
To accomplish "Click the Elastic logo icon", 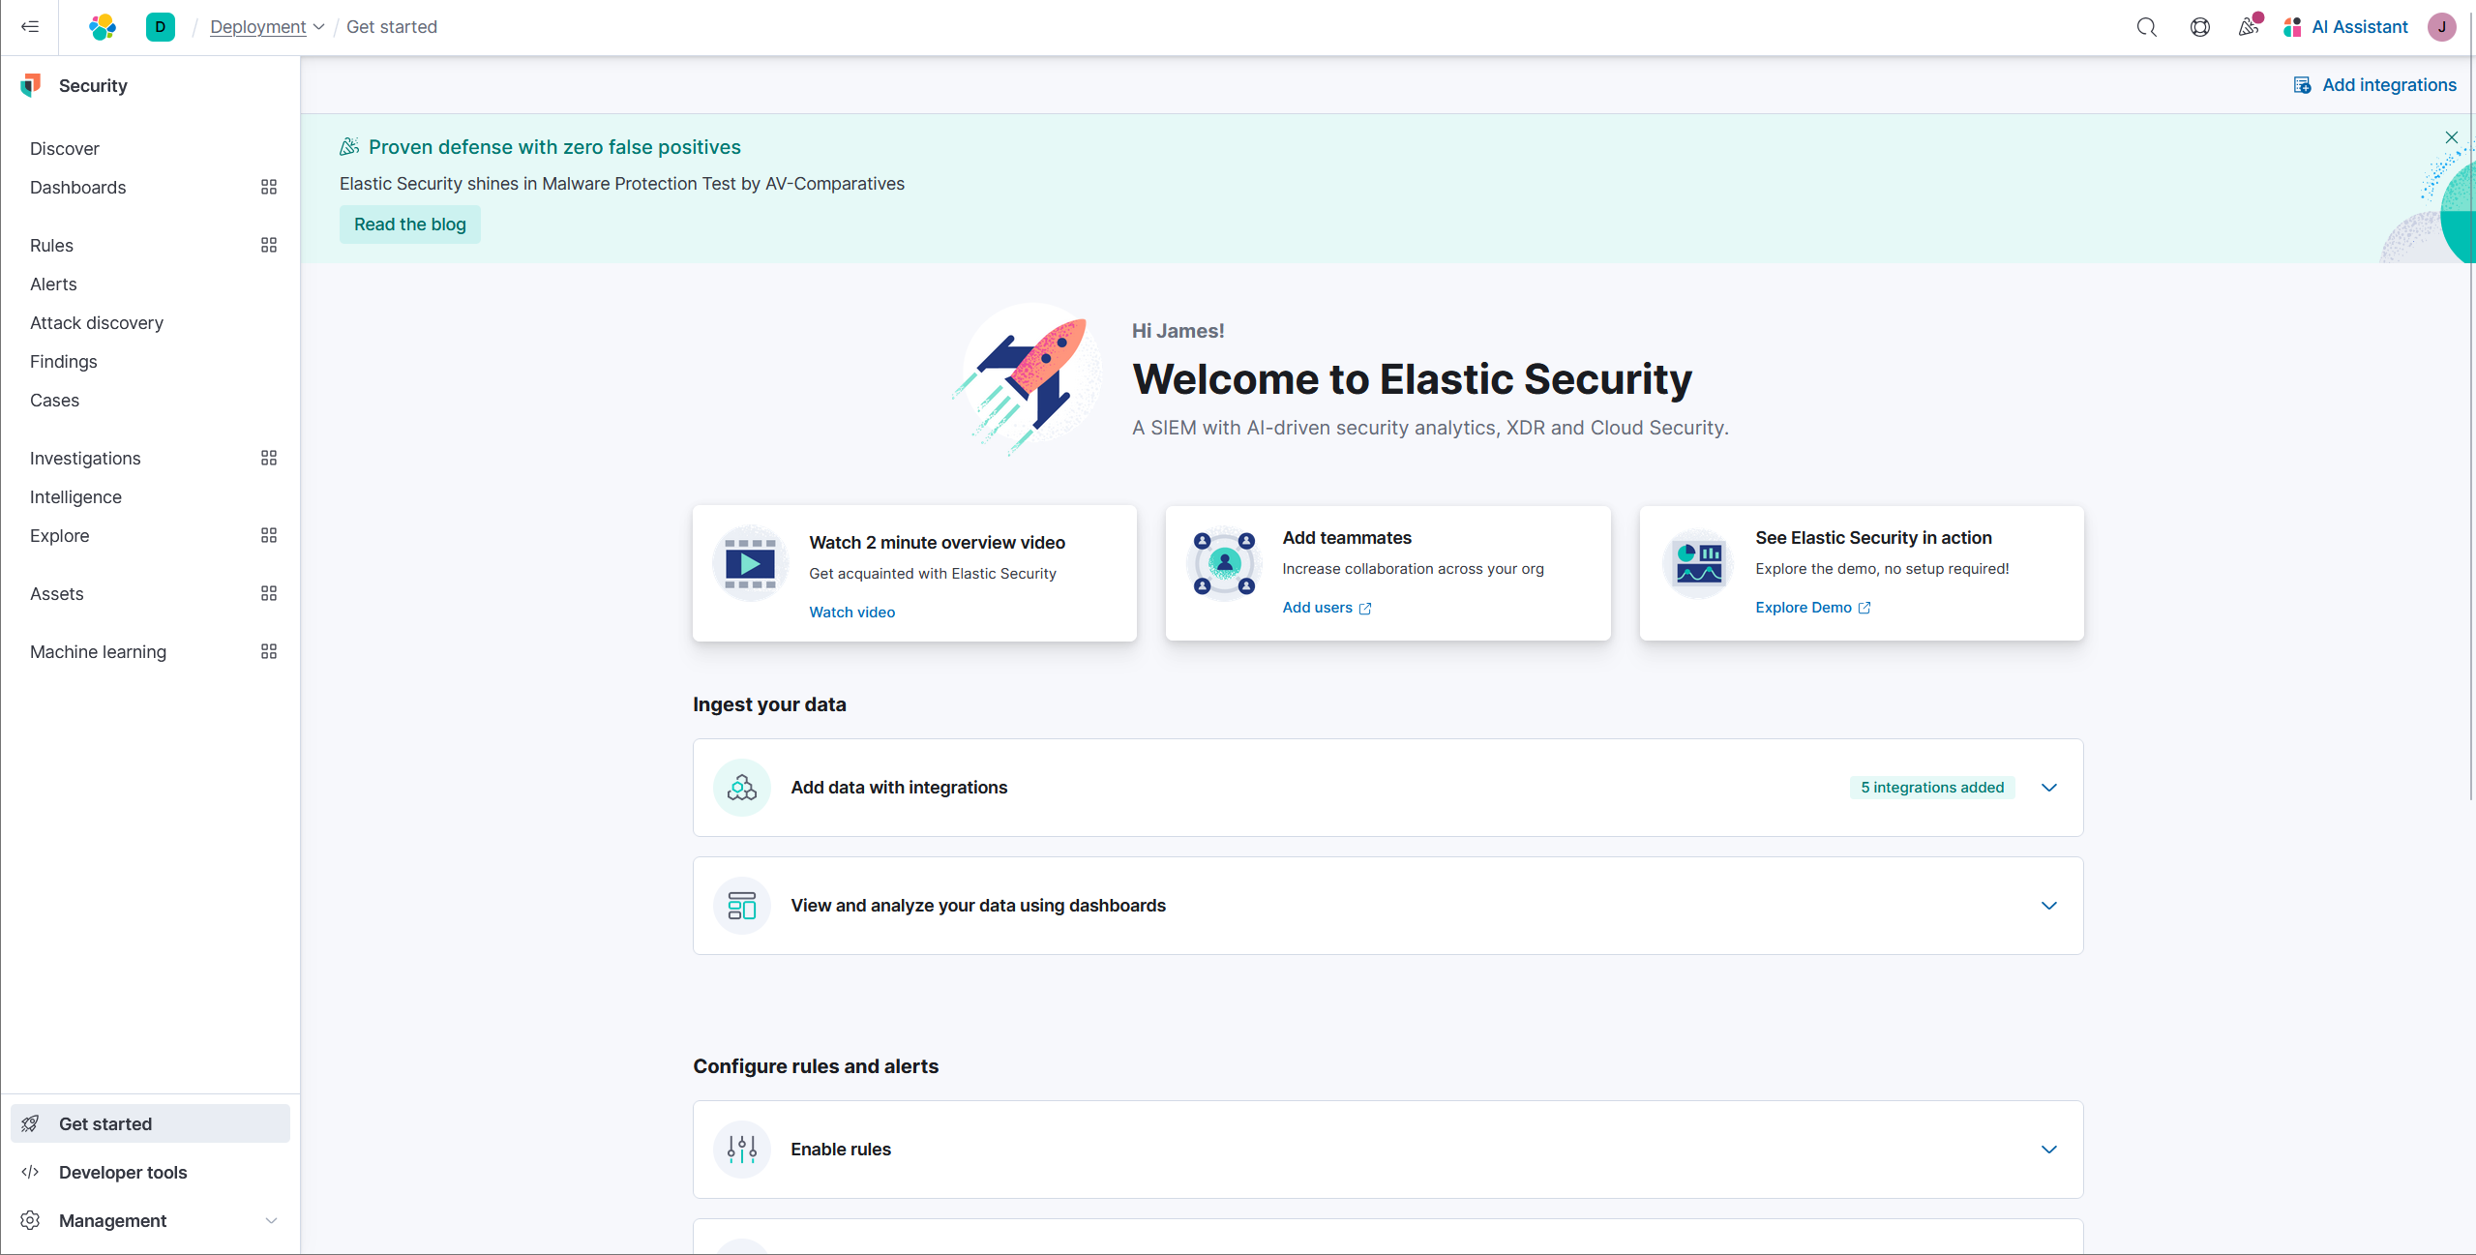I will pos(103,27).
